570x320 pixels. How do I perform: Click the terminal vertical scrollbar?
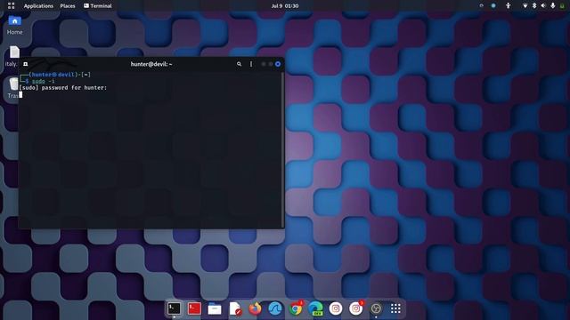(x=283, y=149)
